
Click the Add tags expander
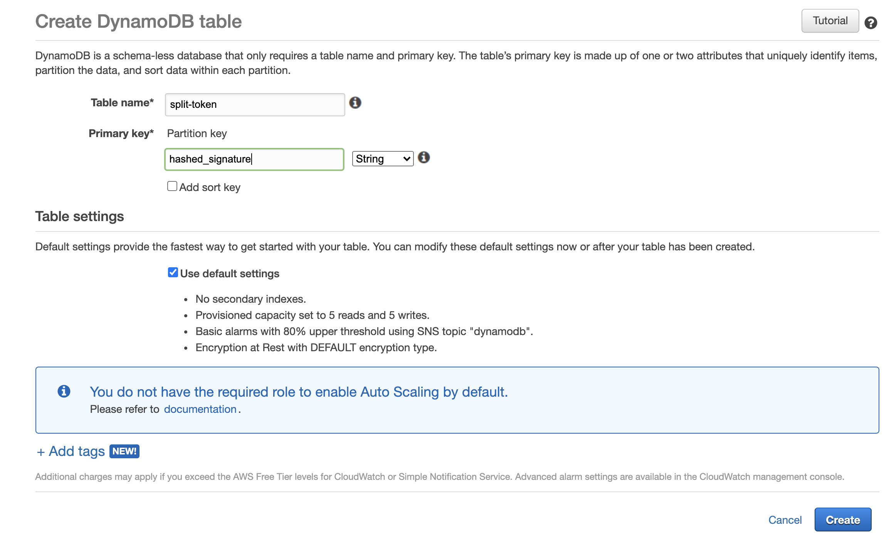tap(71, 451)
